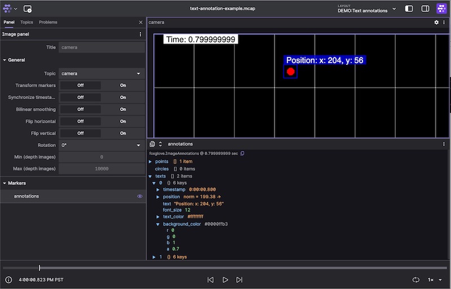Viewport: 451px width, 289px height.
Task: Click the playback timeline scrubber handle
Action: coord(39,268)
